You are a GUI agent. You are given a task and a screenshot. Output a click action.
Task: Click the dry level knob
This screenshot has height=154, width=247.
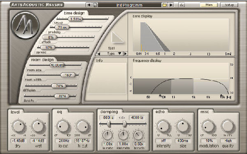19,126
